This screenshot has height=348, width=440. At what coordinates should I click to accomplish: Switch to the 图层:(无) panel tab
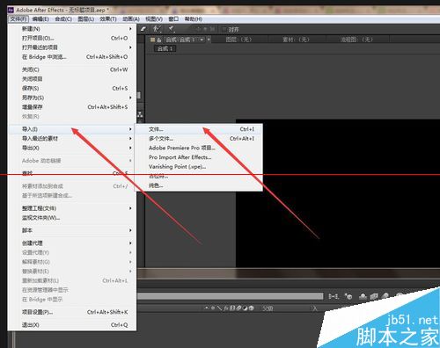(x=238, y=40)
